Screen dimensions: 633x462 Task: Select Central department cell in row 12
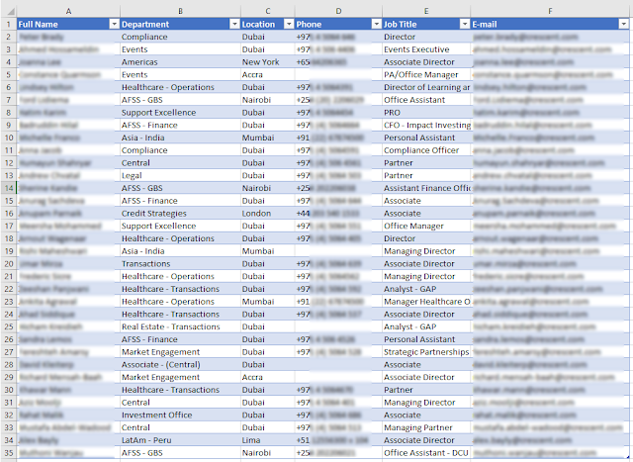[x=180, y=163]
